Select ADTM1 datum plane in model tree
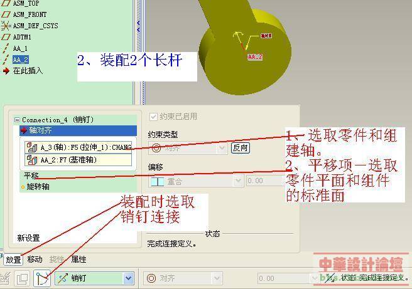Image resolution: width=412 pixels, height=289 pixels. click(x=22, y=37)
